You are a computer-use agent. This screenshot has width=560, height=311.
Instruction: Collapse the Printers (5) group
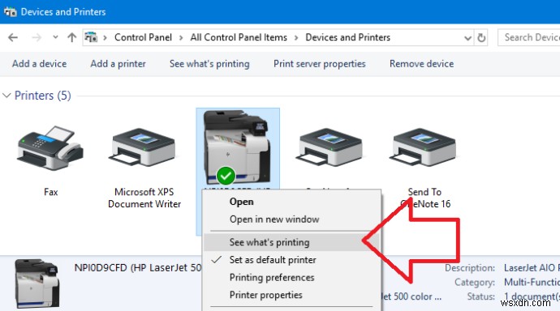pyautogui.click(x=6, y=96)
